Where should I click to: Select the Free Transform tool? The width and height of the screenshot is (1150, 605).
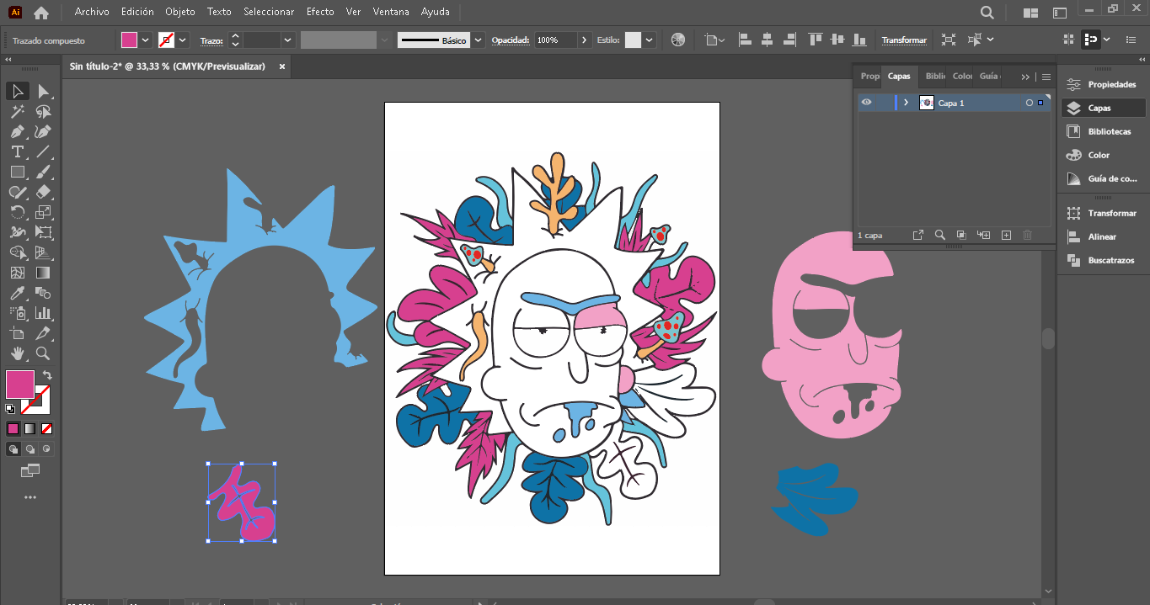(43, 232)
